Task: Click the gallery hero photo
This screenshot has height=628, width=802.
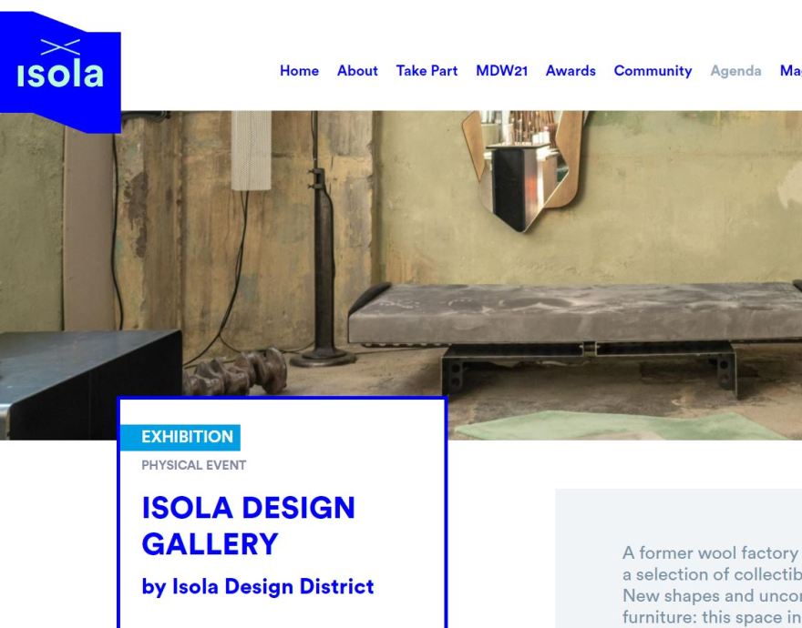Action: 401,275
